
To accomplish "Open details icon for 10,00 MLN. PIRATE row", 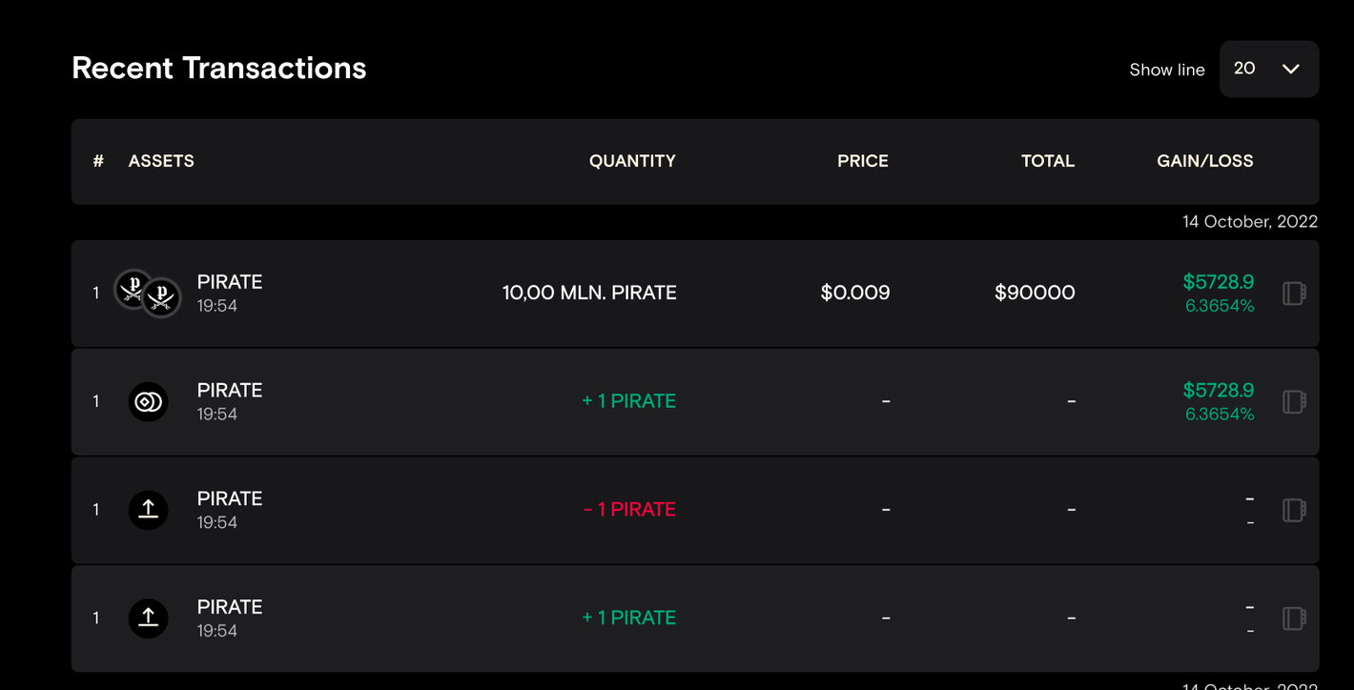I will click(1294, 294).
